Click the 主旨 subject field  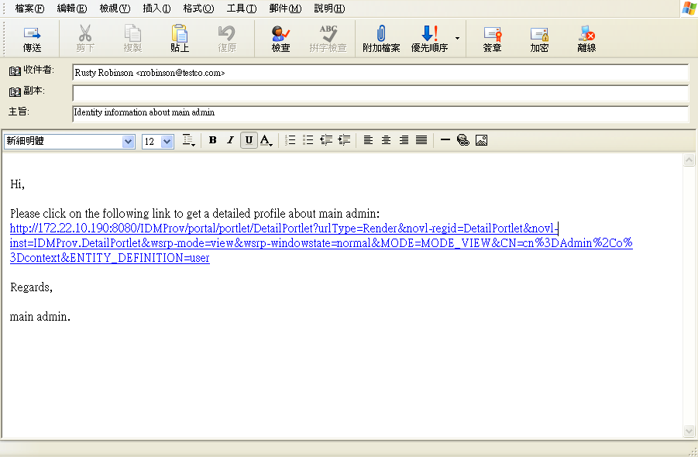380,113
